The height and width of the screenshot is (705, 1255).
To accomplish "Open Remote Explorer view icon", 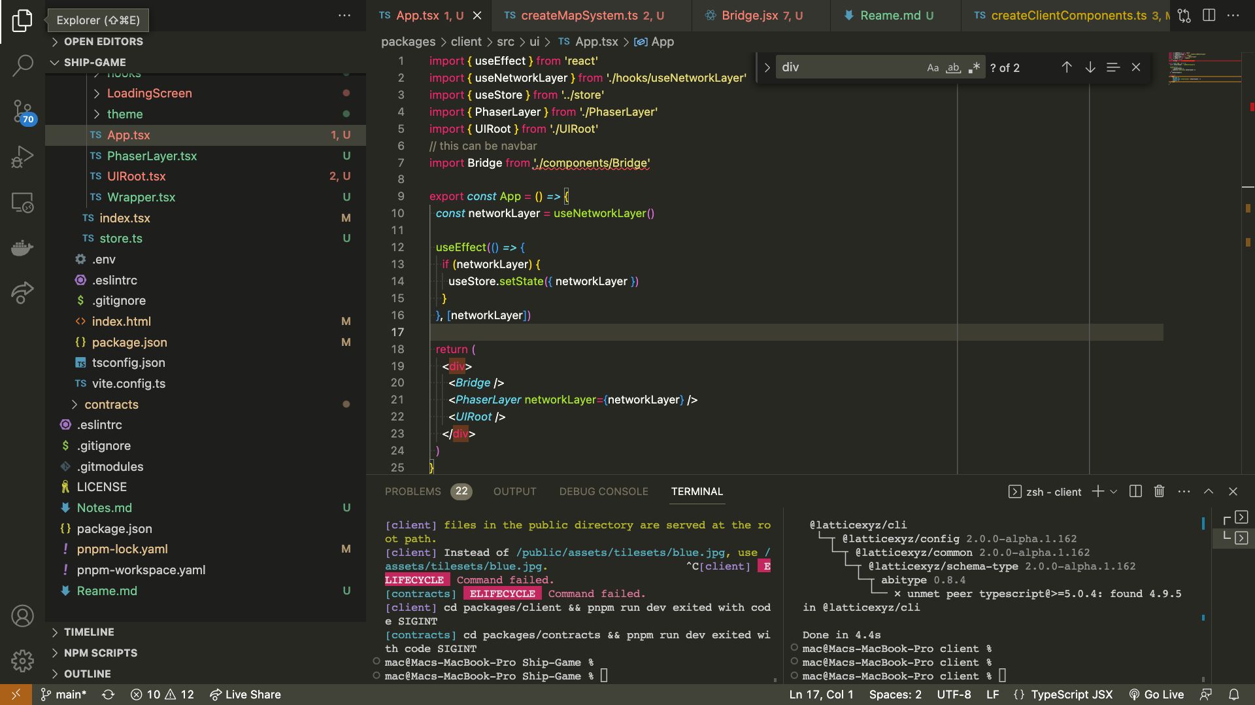I will (22, 203).
